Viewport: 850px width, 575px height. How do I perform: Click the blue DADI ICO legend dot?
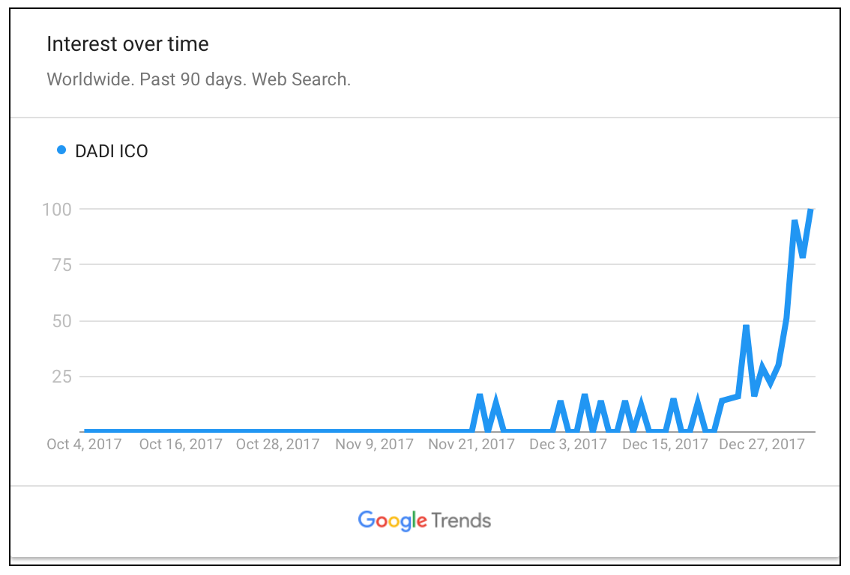coord(61,150)
